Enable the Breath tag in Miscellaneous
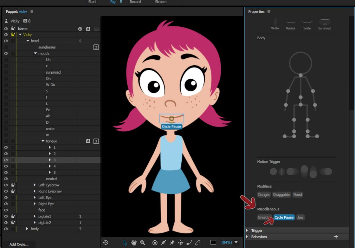The width and height of the screenshot is (355, 248). click(263, 217)
